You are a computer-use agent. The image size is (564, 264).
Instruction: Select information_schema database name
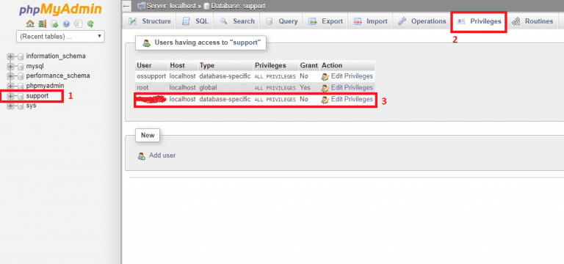pyautogui.click(x=56, y=56)
